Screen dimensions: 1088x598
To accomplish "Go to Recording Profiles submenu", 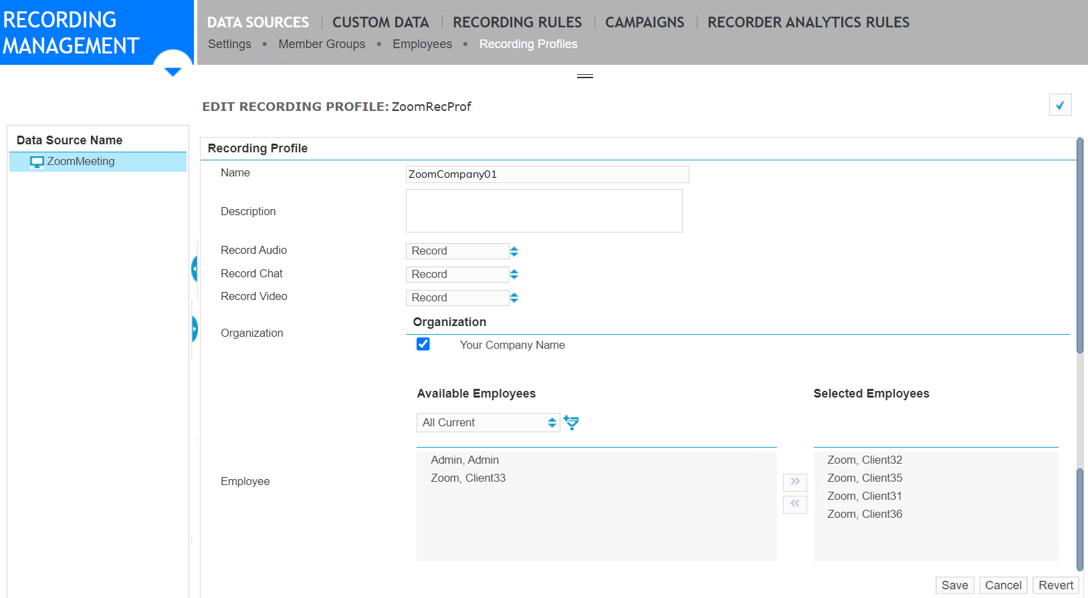I will (x=528, y=44).
